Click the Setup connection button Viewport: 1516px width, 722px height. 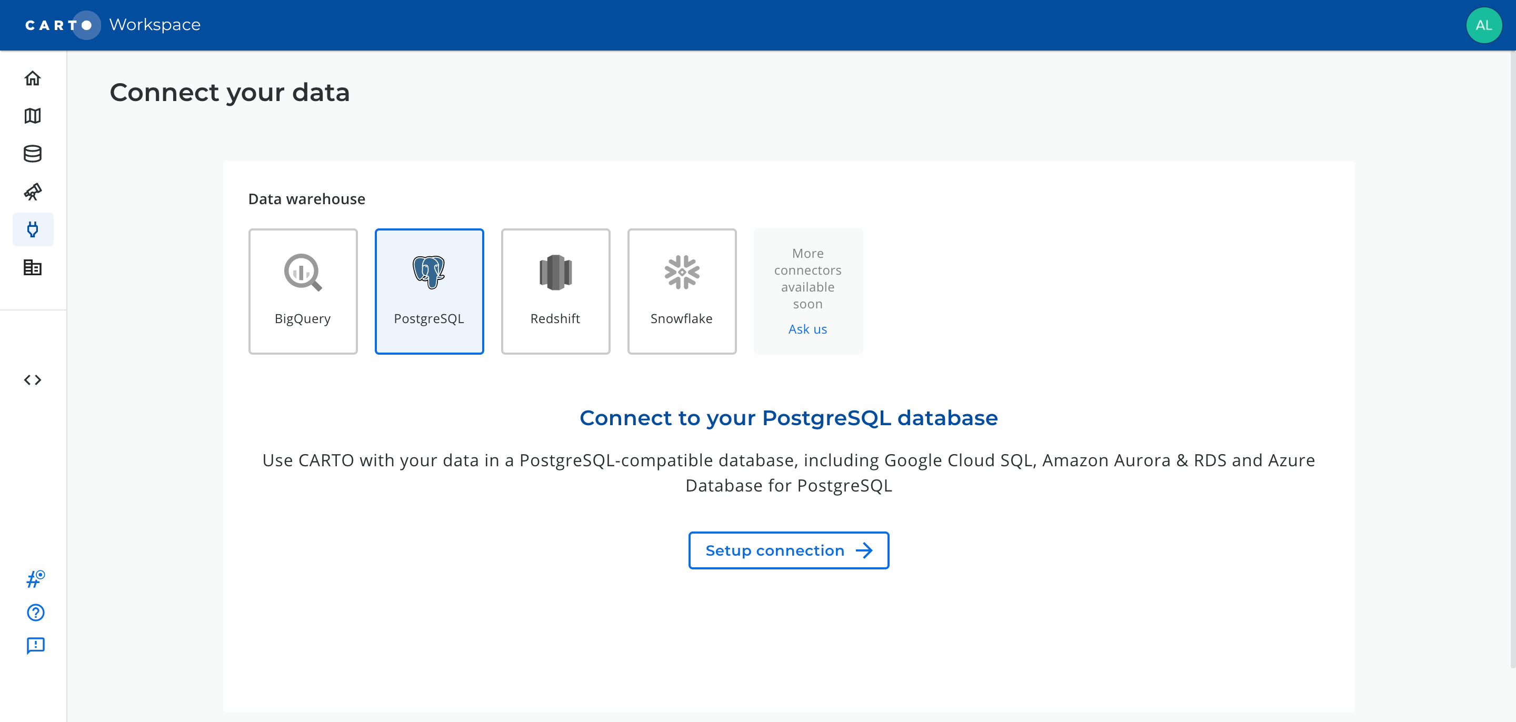click(x=789, y=551)
